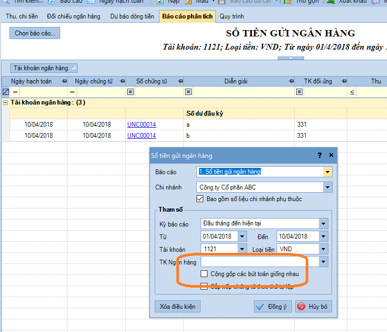The image size is (387, 332).
Task: Tick the Sắp xếp chứng từ checkbox
Action: [204, 286]
